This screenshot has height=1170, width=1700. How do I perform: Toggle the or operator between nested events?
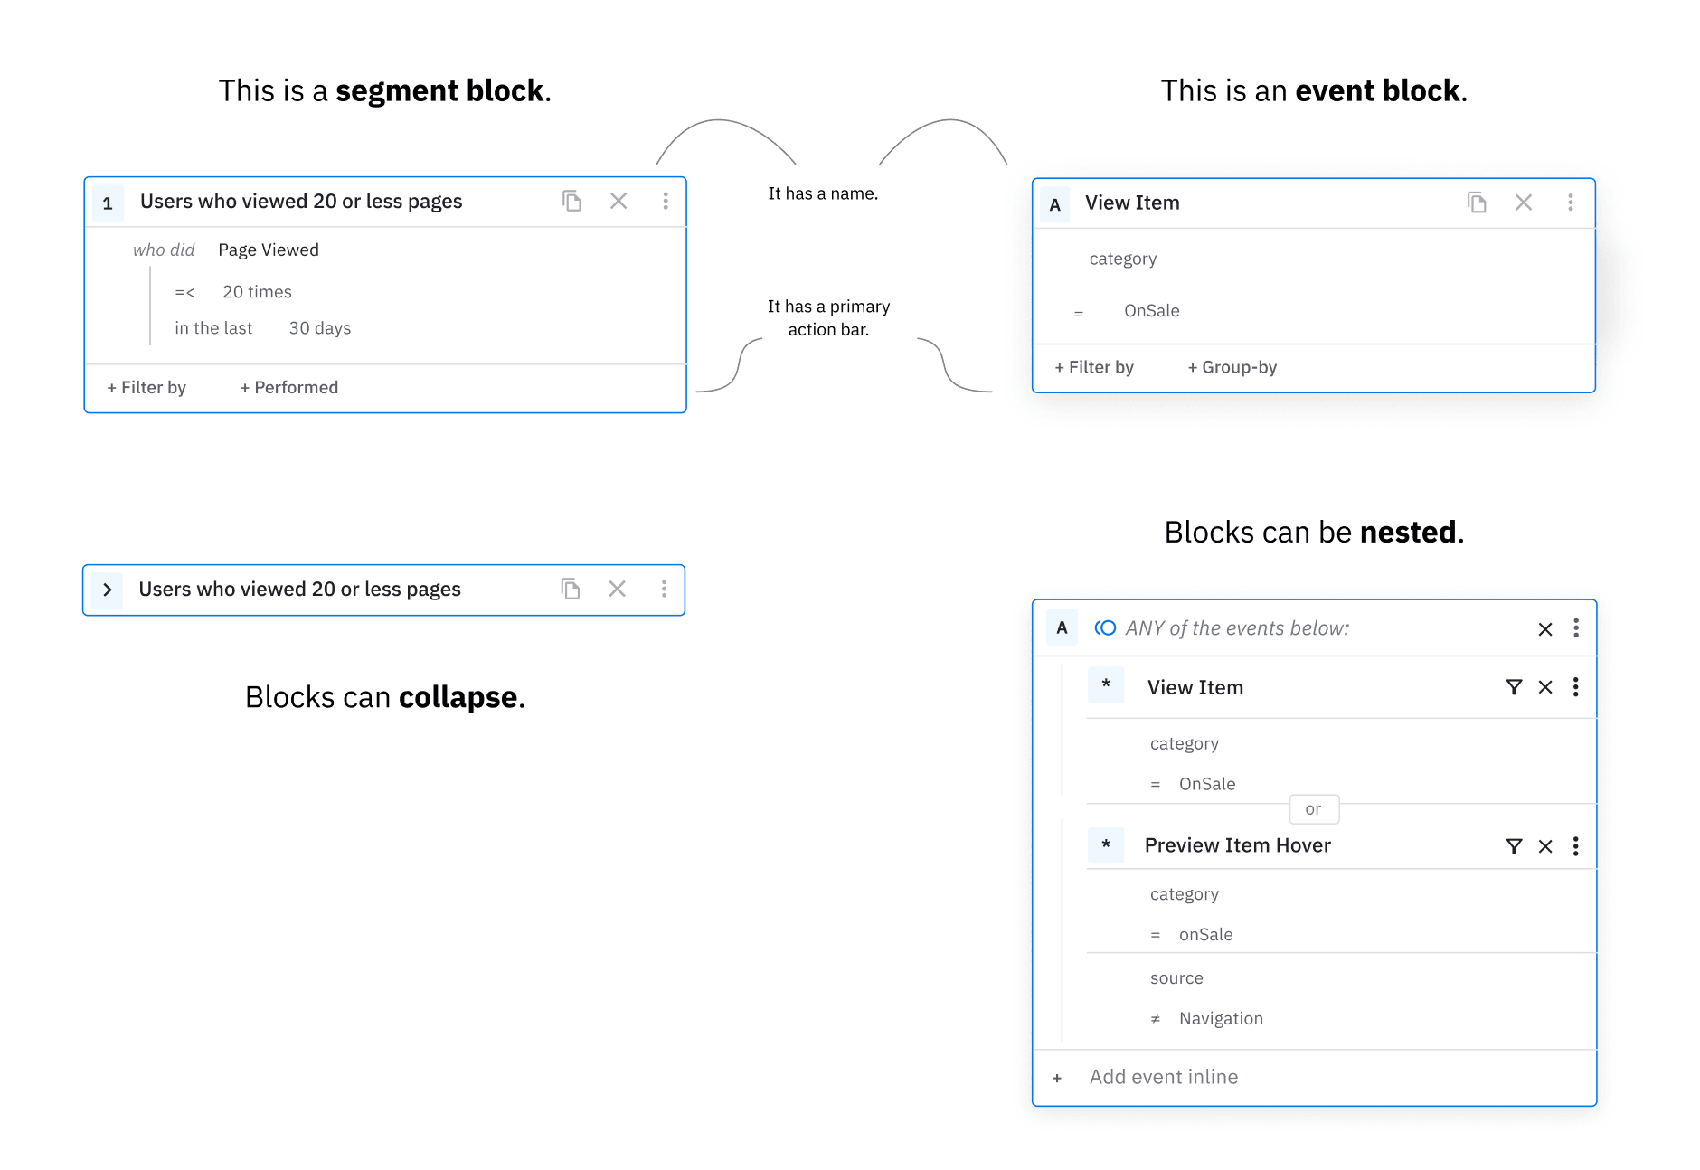click(x=1313, y=809)
